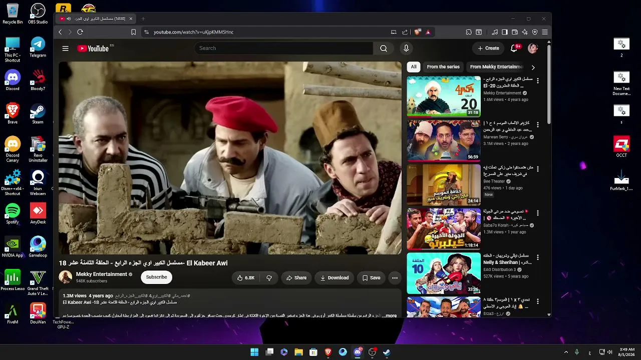Open Discord from the taskbar
Image resolution: width=641 pixels, height=360 pixels.
pyautogui.click(x=358, y=352)
